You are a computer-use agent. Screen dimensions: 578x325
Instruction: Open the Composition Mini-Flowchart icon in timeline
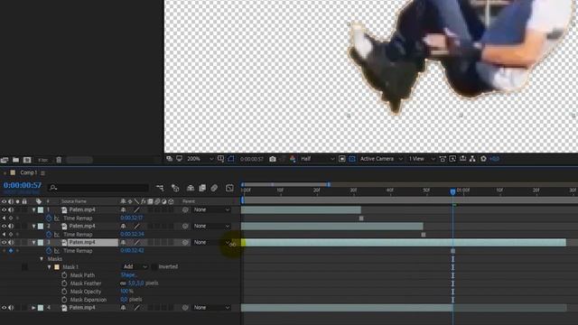[x=160, y=188]
